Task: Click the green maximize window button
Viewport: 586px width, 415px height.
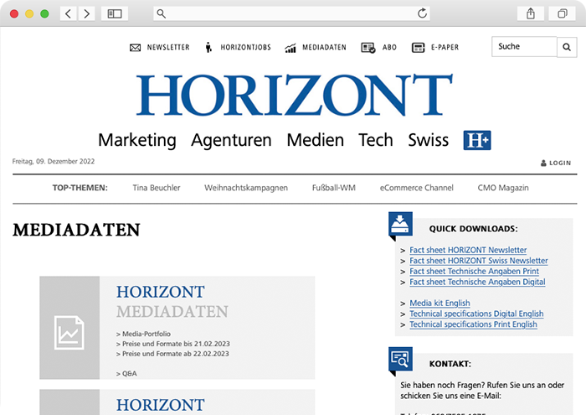Action: tap(44, 14)
